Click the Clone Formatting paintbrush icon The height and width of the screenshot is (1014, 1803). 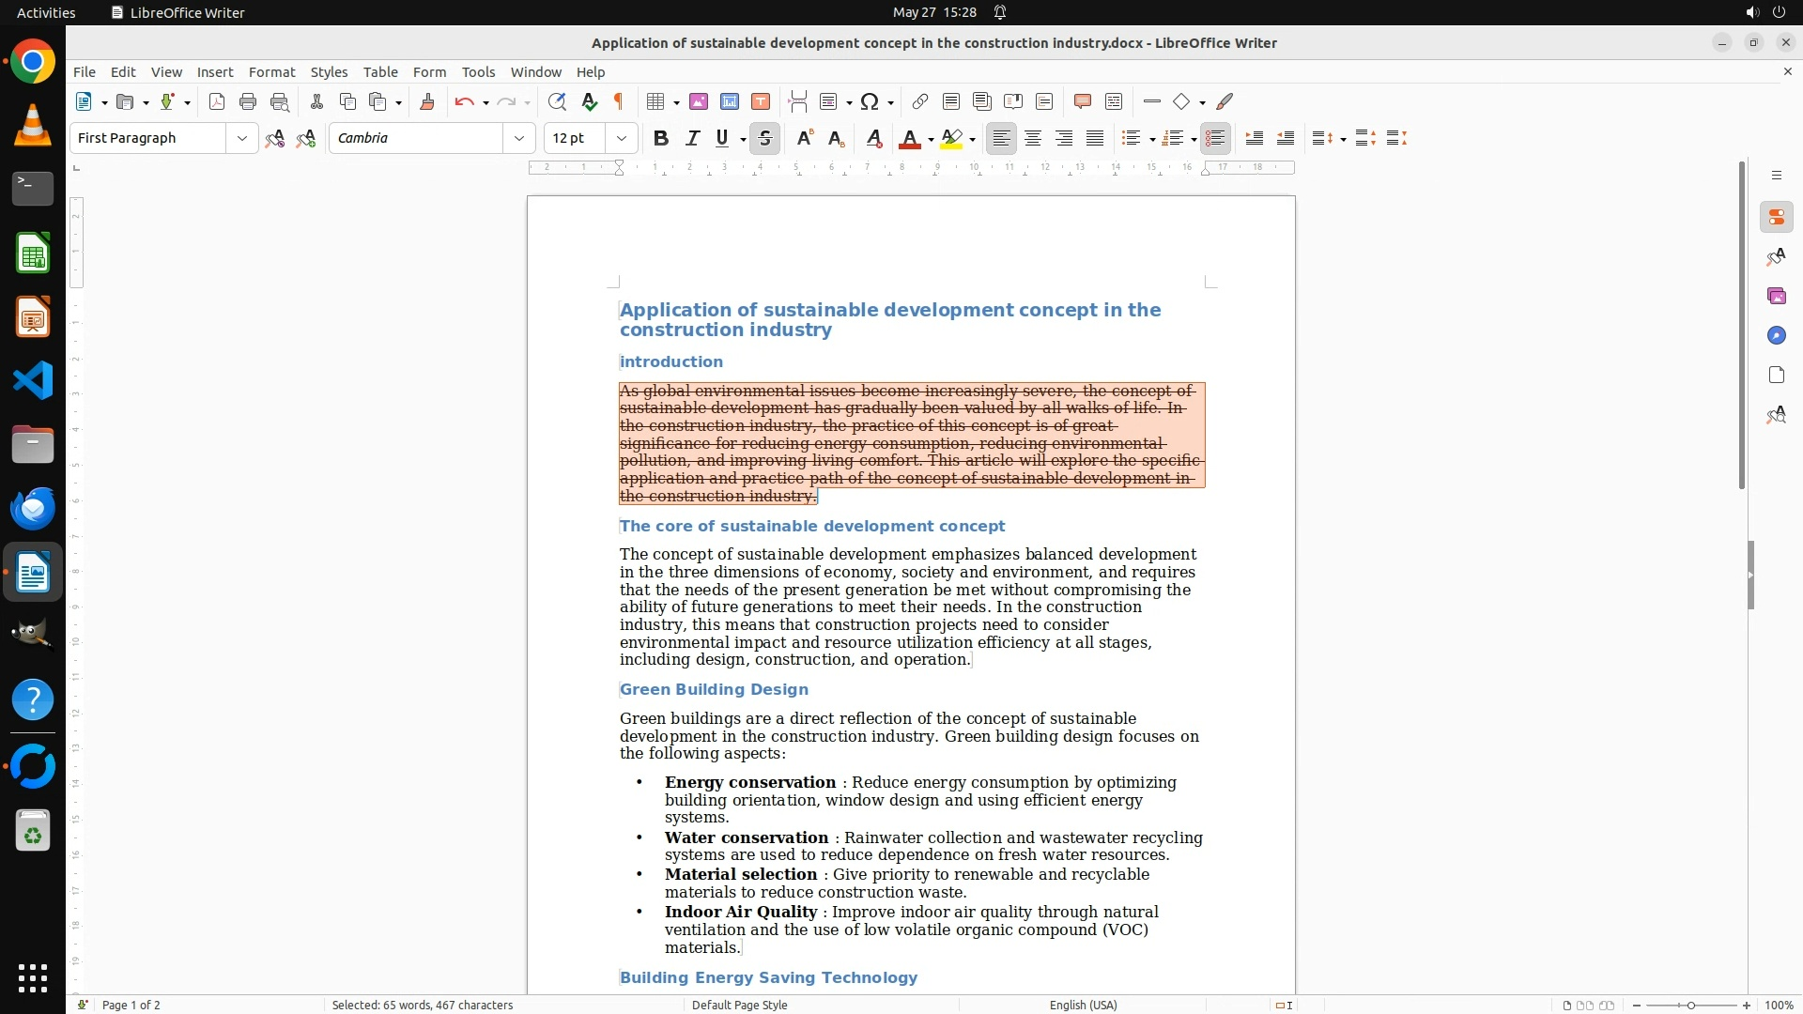click(x=427, y=101)
